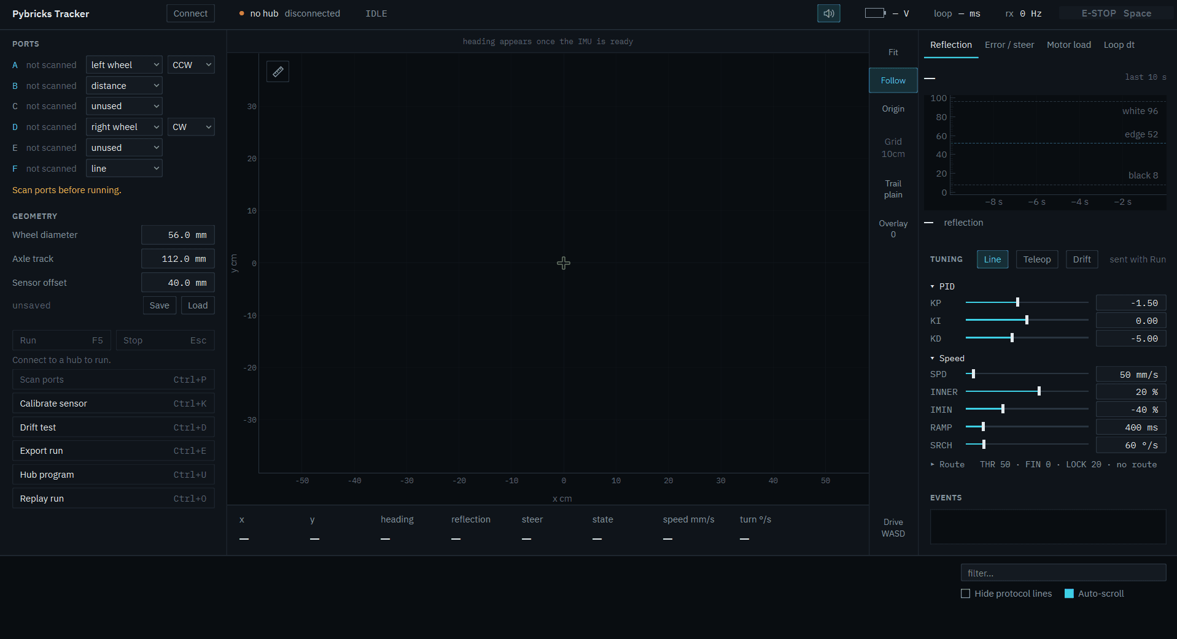The height and width of the screenshot is (639, 1177).
Task: Toggle Drive WASD mode
Action: [893, 528]
